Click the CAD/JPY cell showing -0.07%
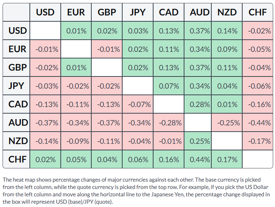The width and height of the screenshot is (275, 207). (x=138, y=104)
